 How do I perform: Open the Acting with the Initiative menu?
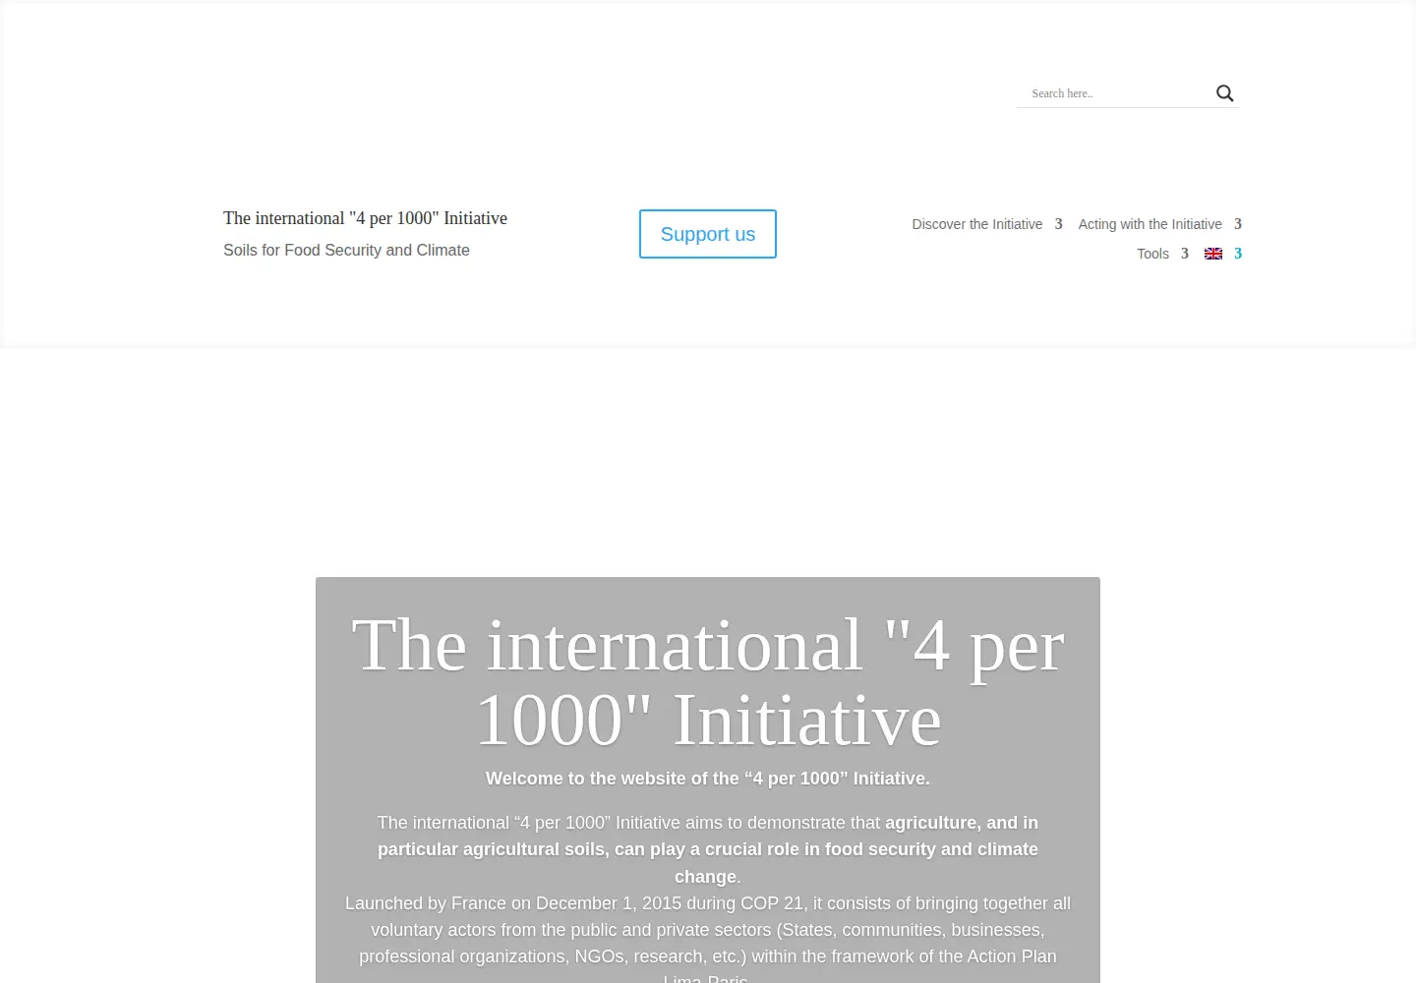click(x=1150, y=224)
